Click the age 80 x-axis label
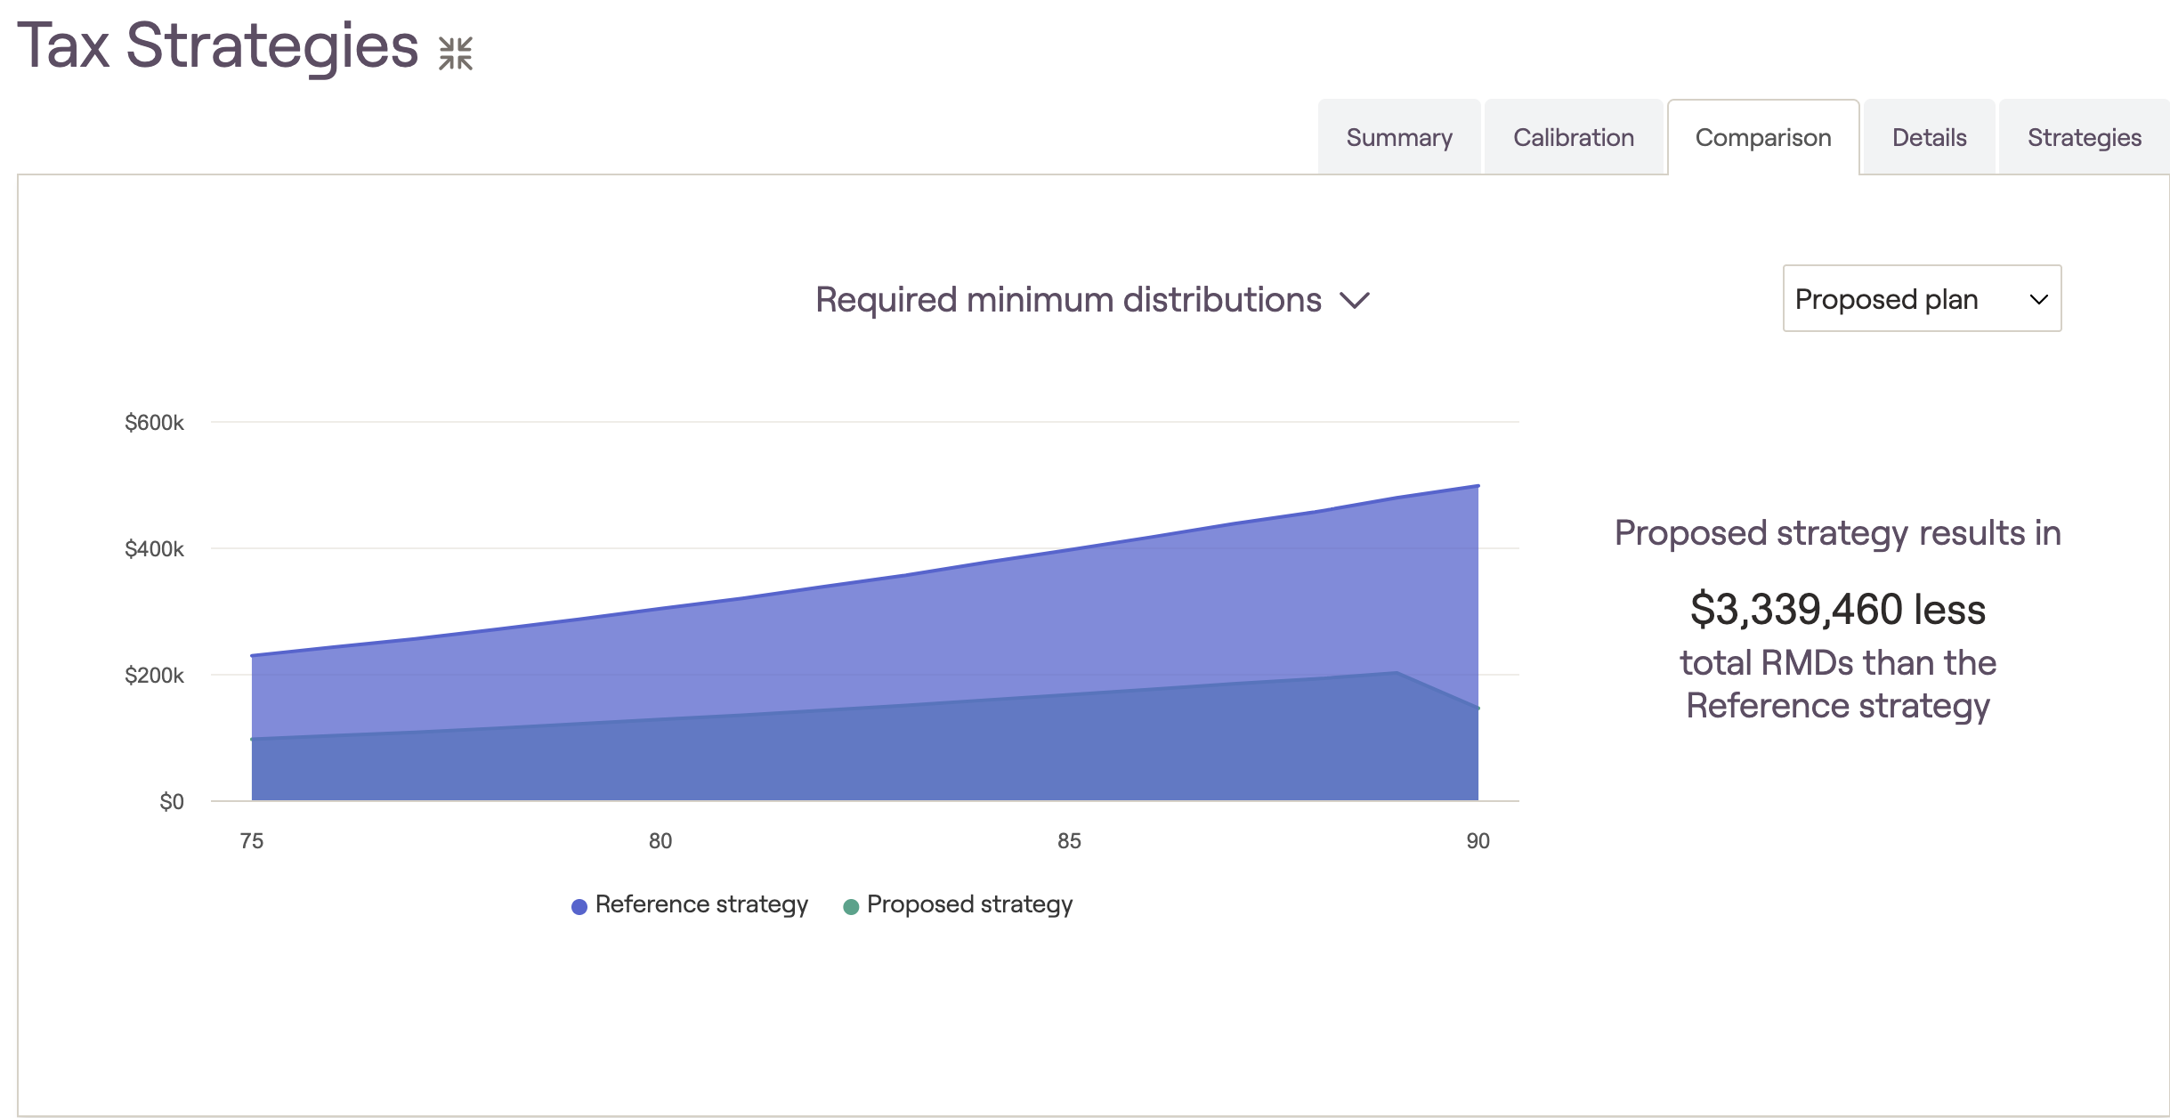 (660, 841)
